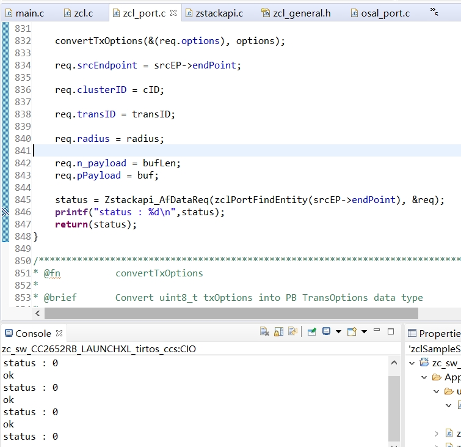This screenshot has width=461, height=447.
Task: Click the Properties view tab
Action: pyautogui.click(x=435, y=333)
